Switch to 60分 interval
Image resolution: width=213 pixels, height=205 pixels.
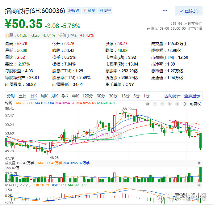(101, 96)
